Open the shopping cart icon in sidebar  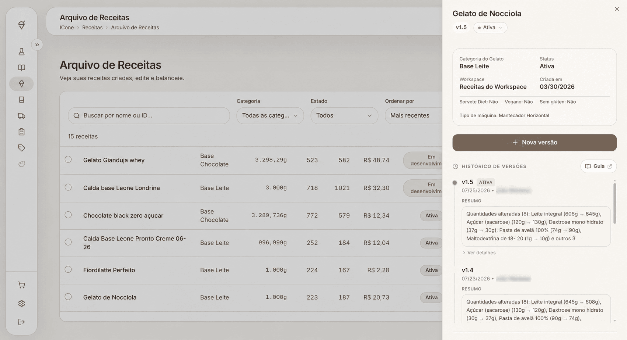(21, 285)
